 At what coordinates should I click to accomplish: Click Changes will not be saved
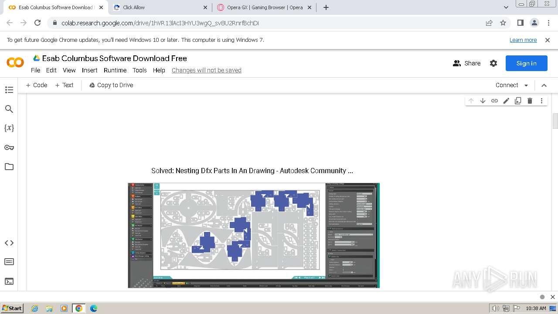tap(207, 70)
